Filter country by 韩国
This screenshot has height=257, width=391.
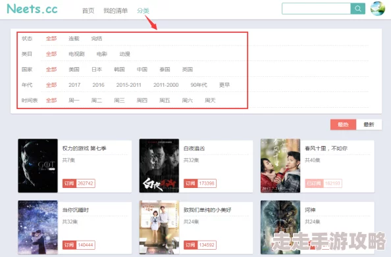point(119,69)
